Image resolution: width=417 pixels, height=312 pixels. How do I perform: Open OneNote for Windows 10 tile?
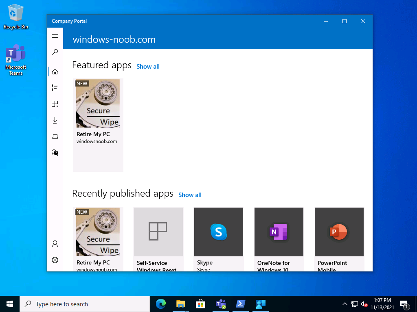tap(279, 239)
